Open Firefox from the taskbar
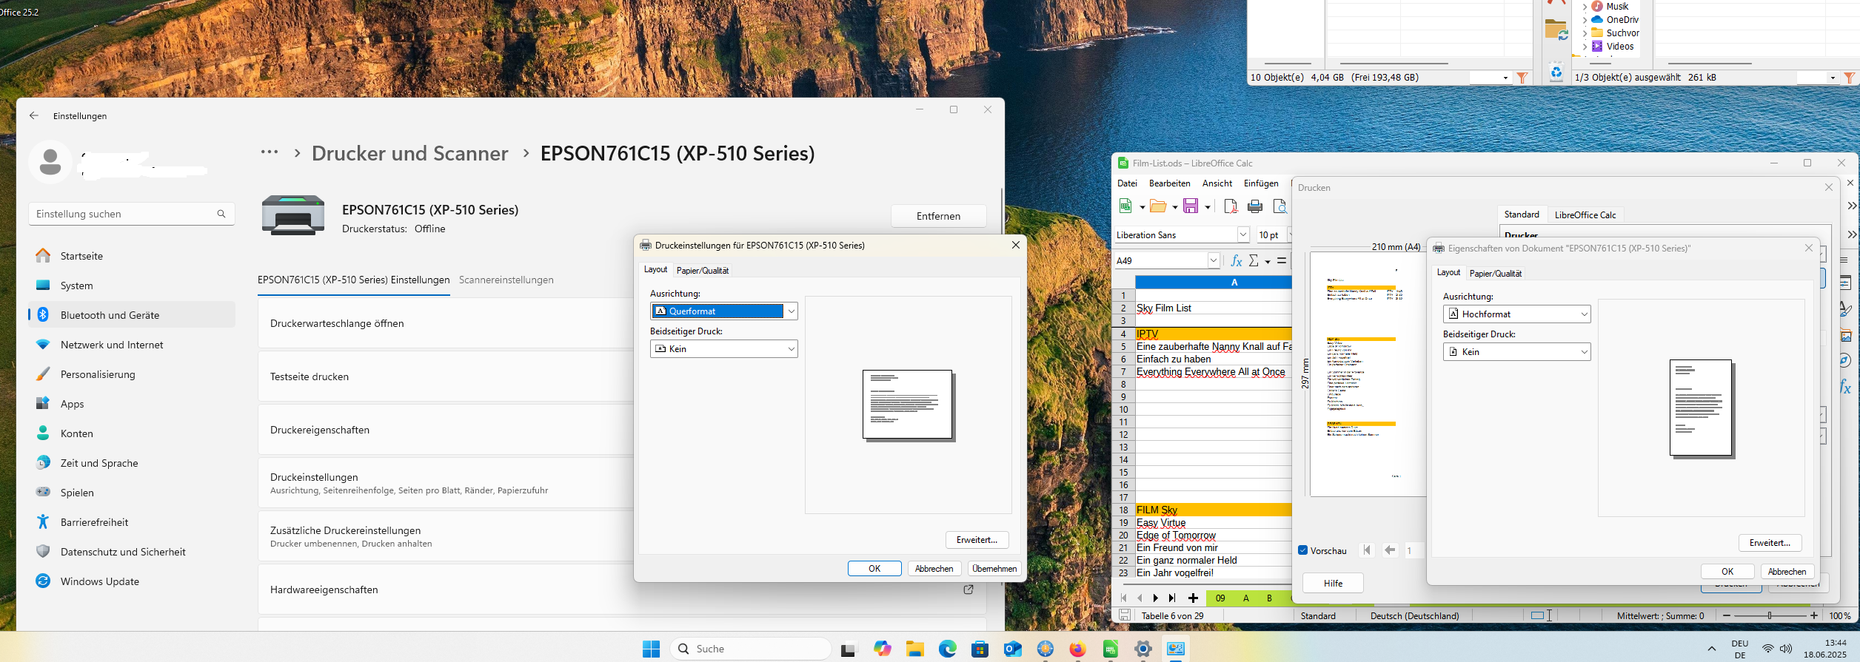1860x662 pixels. [1077, 649]
